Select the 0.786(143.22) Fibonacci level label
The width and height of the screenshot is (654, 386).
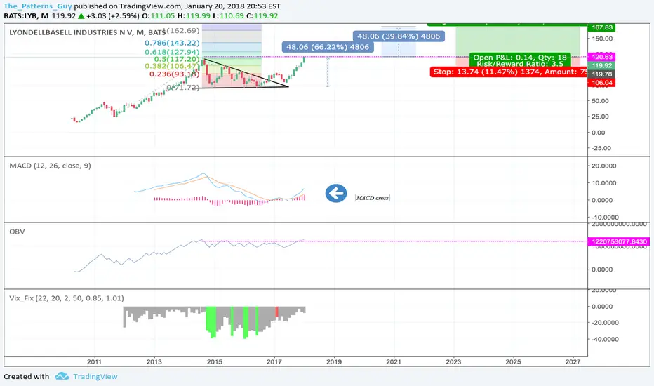tap(172, 43)
